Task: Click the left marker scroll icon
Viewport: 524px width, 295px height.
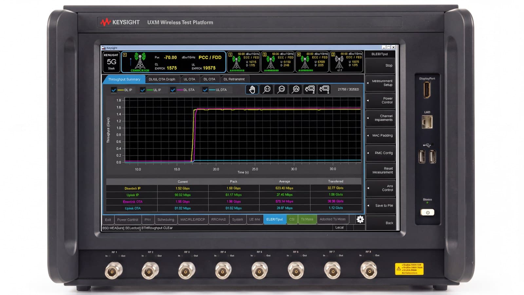Action: pos(310,89)
